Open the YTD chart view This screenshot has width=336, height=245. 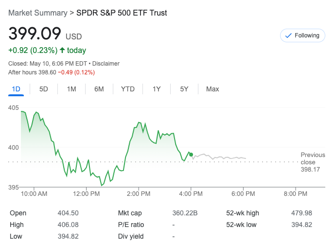128,89
